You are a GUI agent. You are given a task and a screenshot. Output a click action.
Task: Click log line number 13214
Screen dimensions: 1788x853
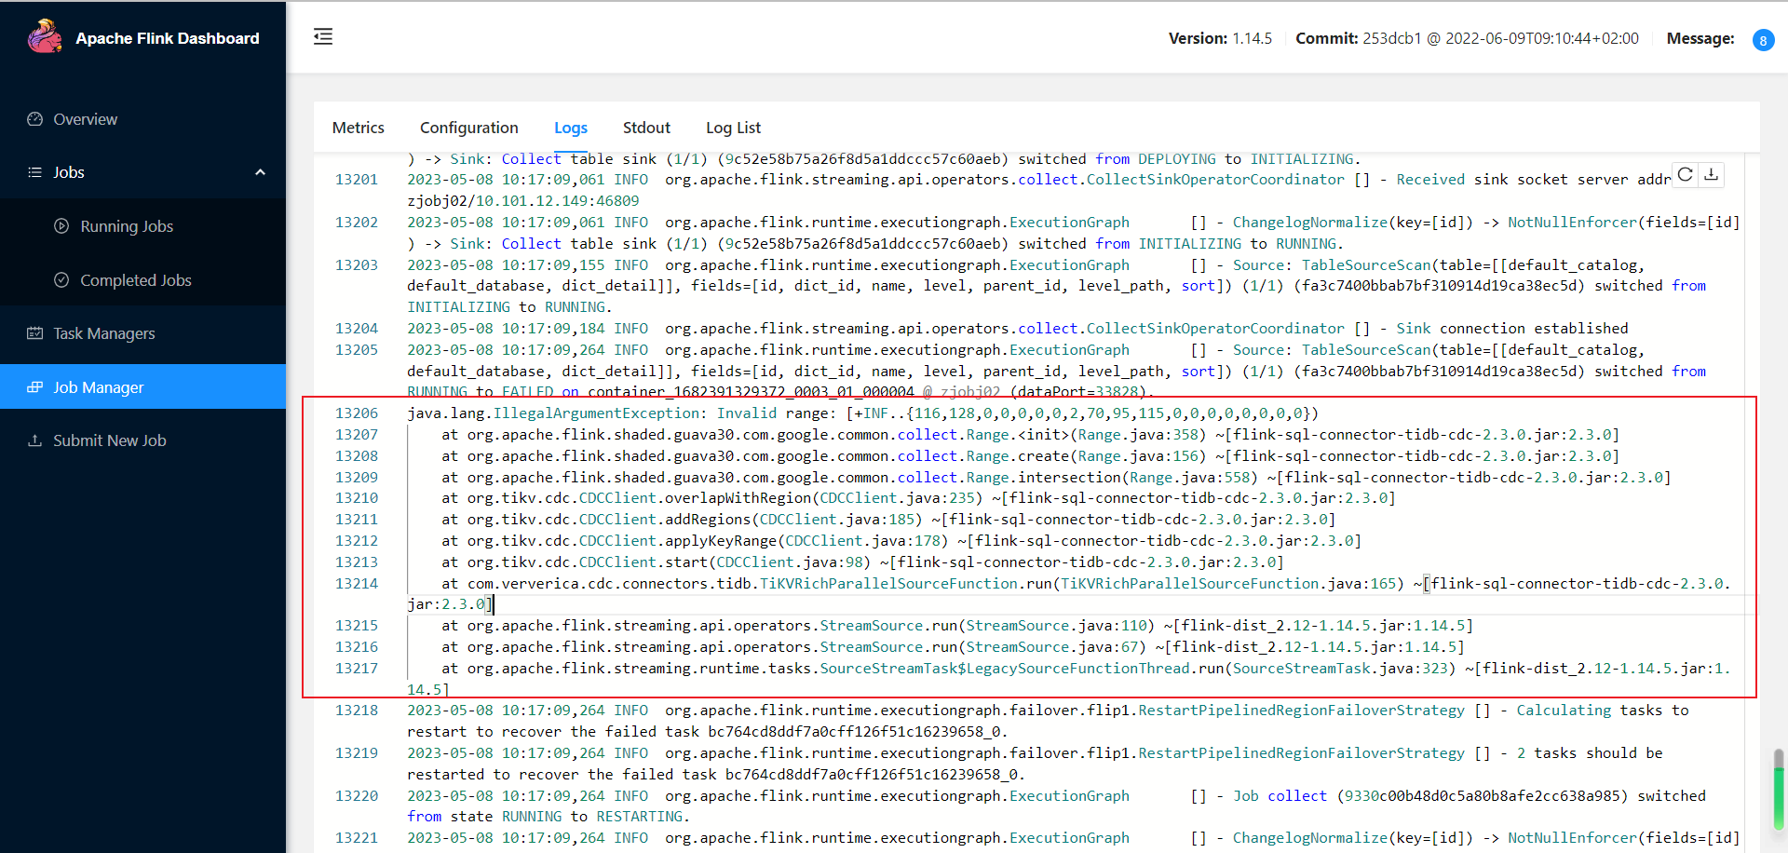(357, 584)
